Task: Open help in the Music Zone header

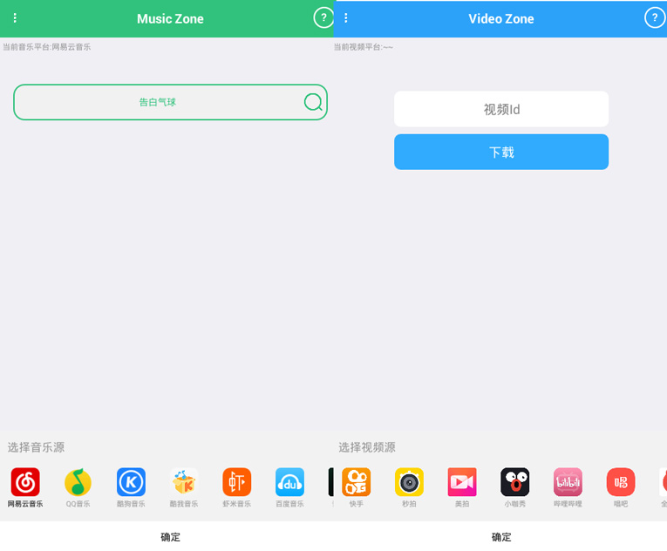Action: pos(323,18)
